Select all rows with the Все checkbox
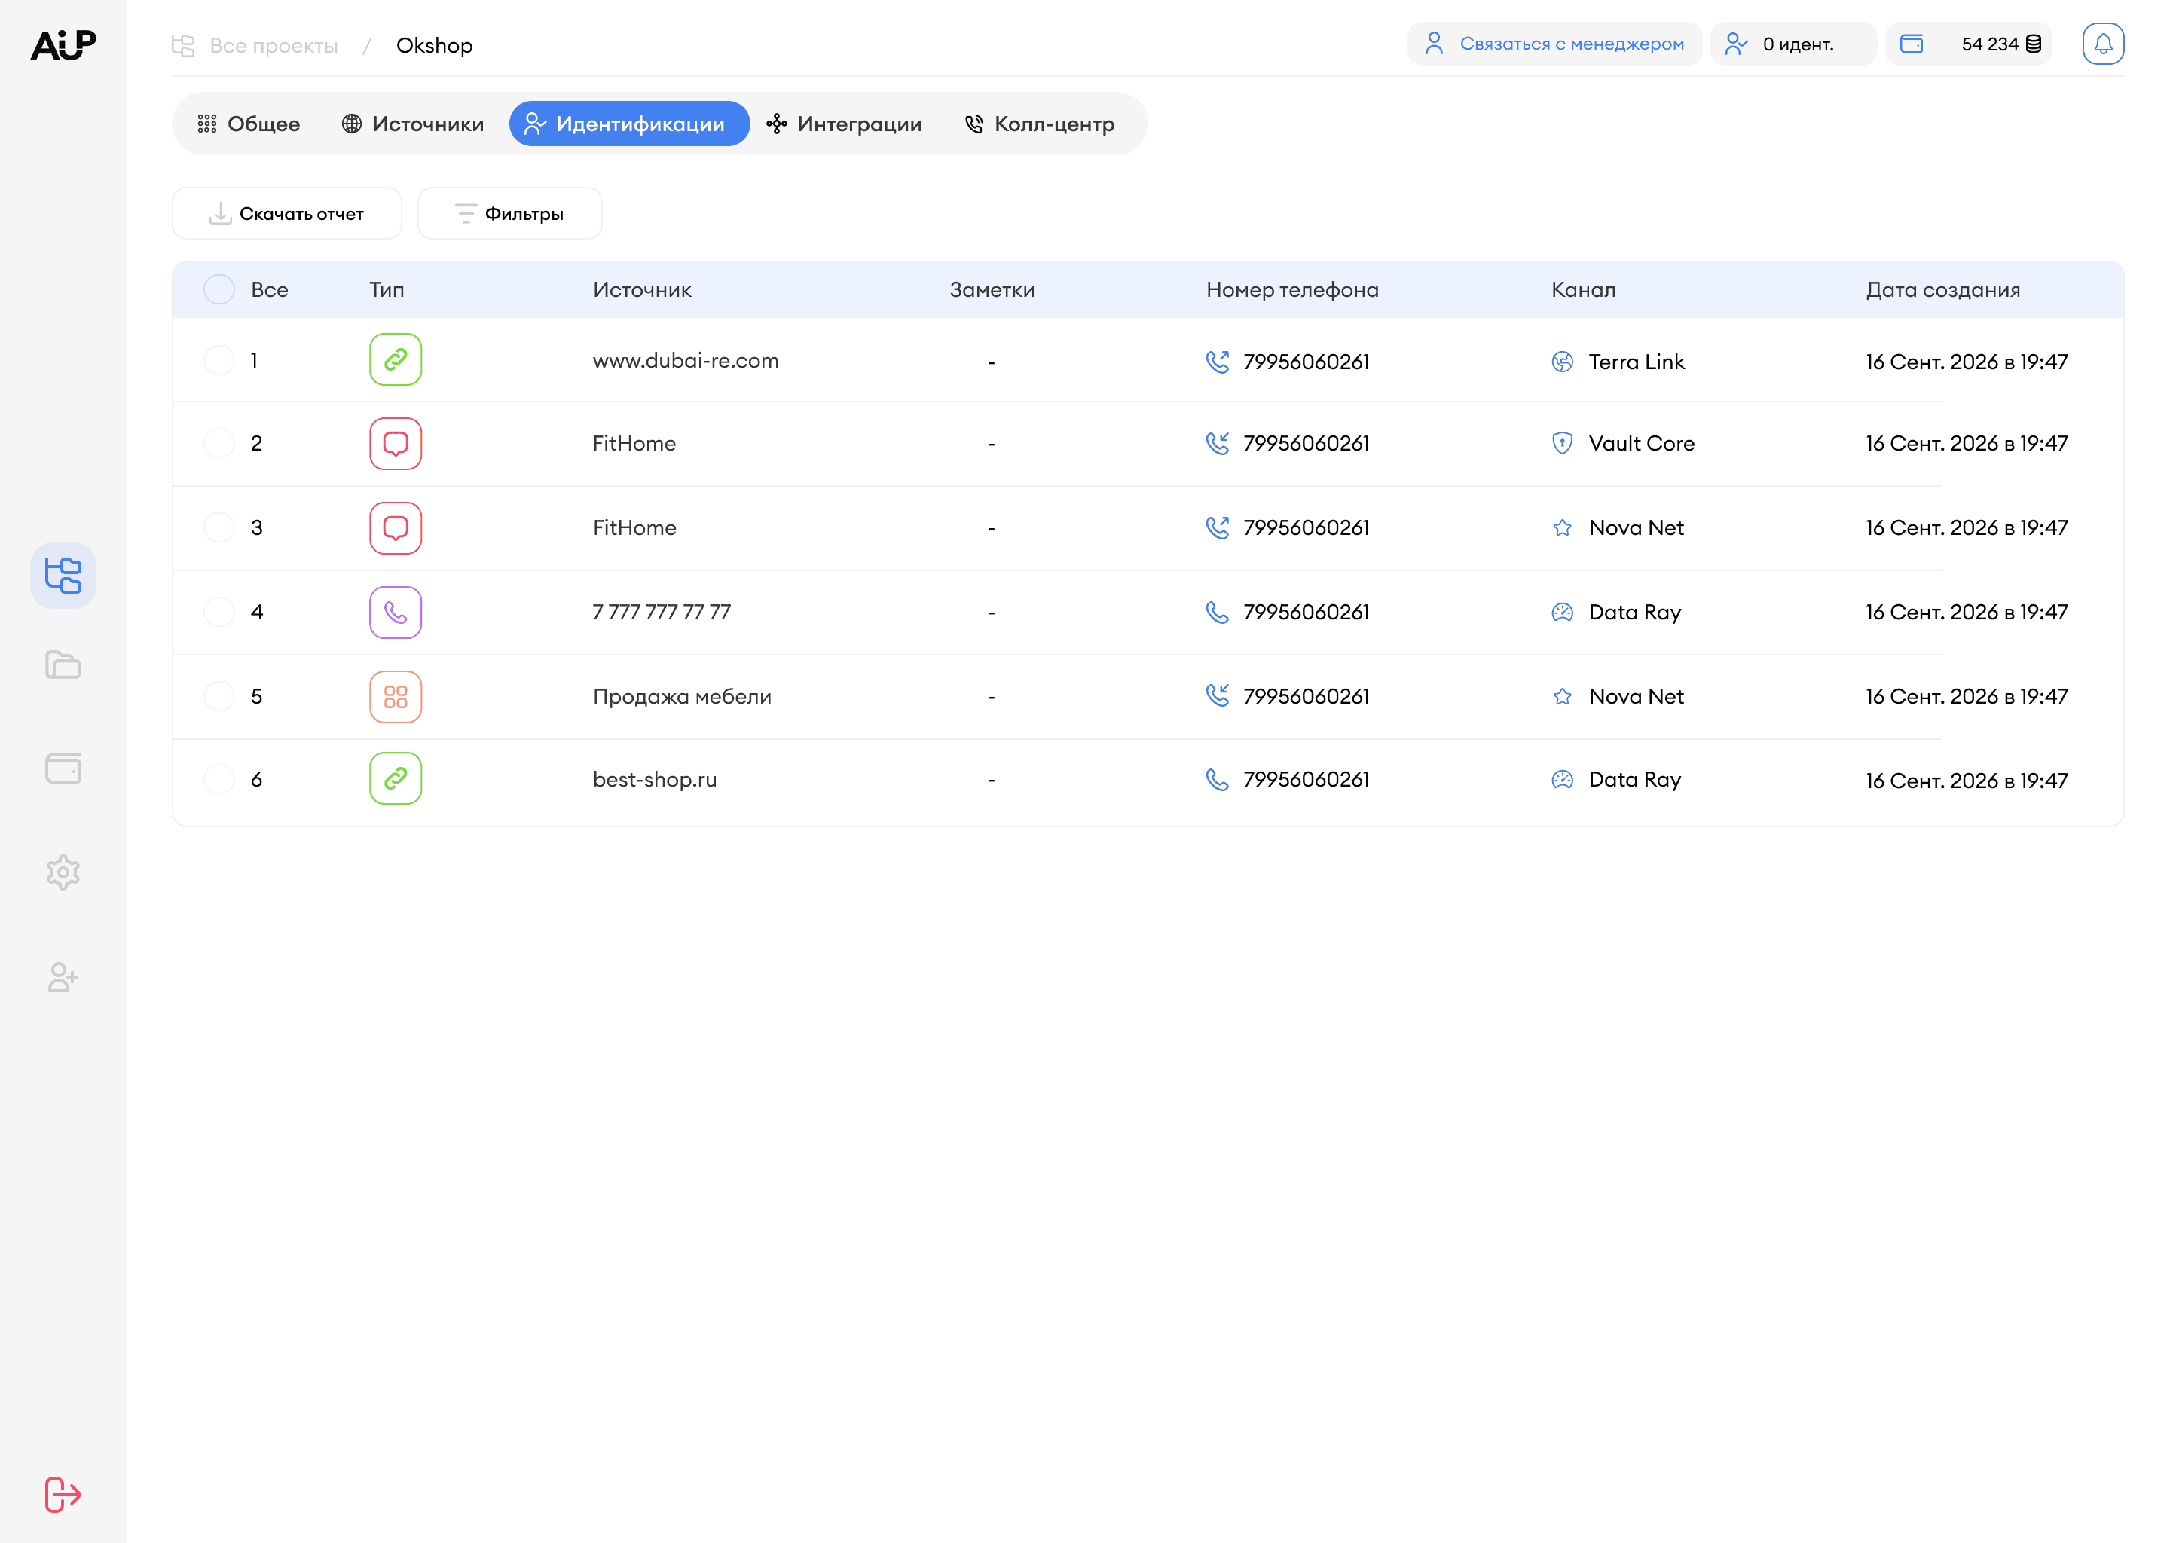The image size is (2170, 1543). (x=219, y=289)
